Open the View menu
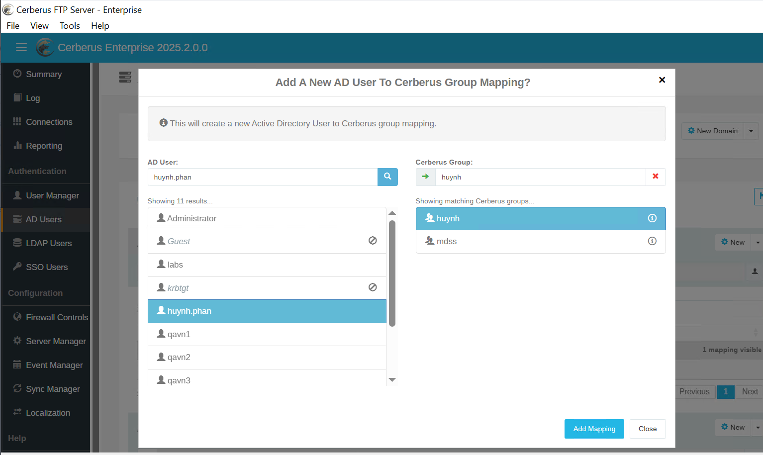The height and width of the screenshot is (455, 763). 39,26
